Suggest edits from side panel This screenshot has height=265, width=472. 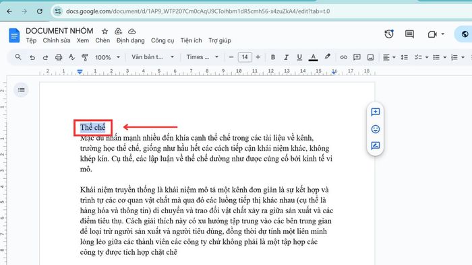click(x=376, y=146)
